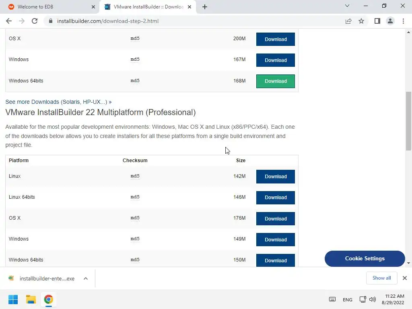The height and width of the screenshot is (309, 412).
Task: Share this page via share icon
Action: [348, 21]
